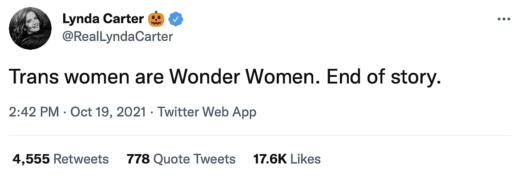Click the 2:42 PM timestamp

click(x=34, y=112)
